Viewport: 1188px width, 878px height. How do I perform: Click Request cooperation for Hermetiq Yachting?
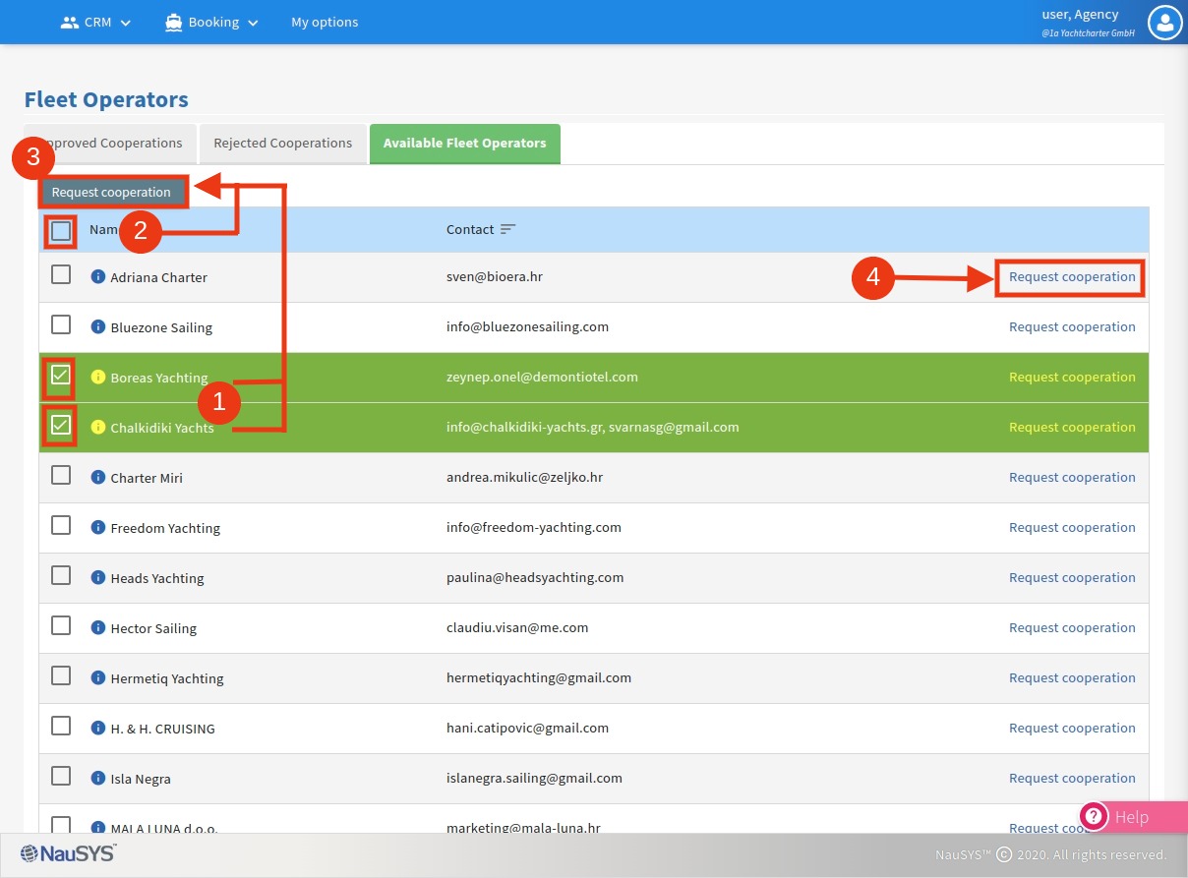coord(1072,678)
